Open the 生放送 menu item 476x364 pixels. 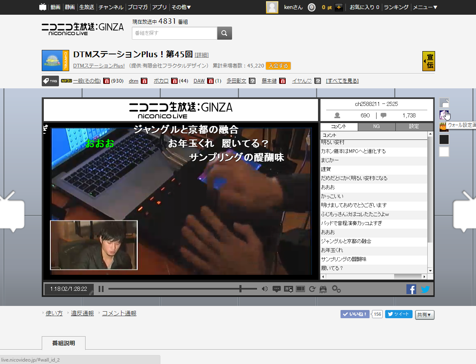(x=86, y=7)
